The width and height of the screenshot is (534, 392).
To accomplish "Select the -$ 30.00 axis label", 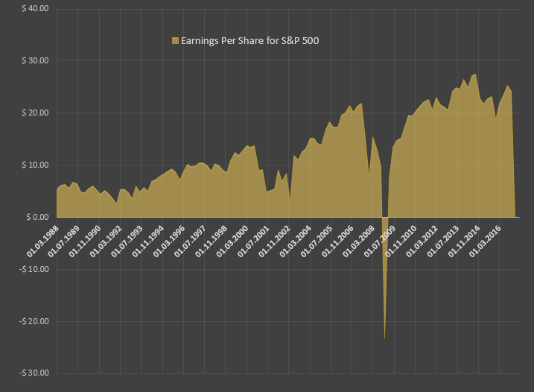I will click(34, 373).
